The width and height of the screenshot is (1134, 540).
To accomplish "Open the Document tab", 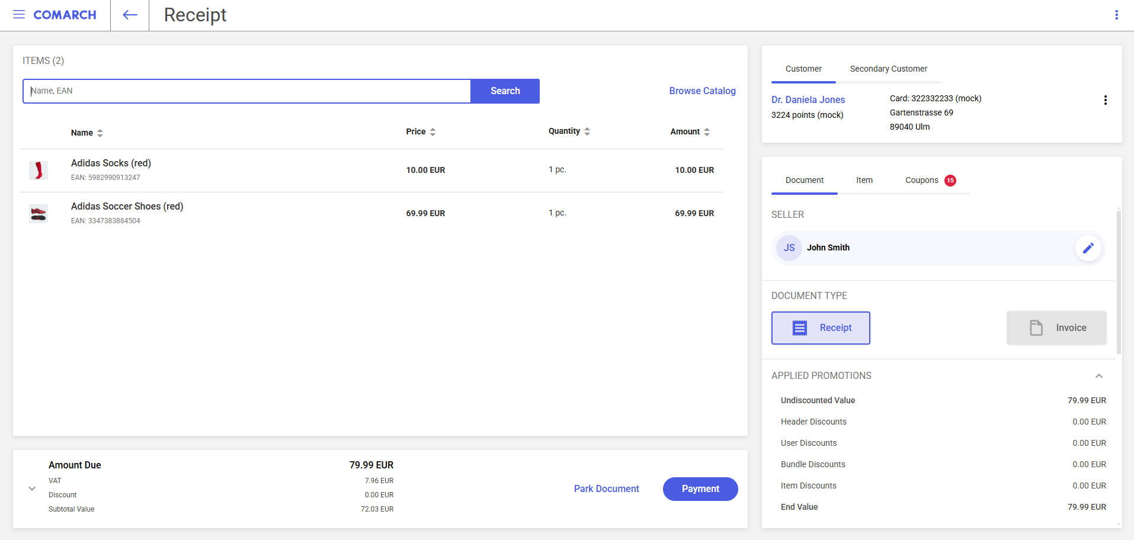I will point(805,181).
